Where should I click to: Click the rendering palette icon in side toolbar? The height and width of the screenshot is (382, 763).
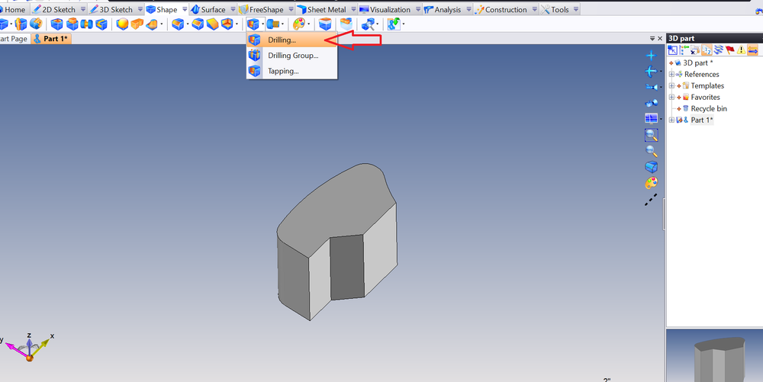[651, 183]
